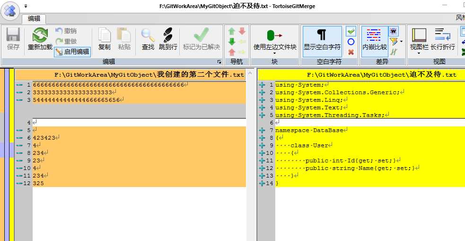465x241 pixels.
Task: Click Mark as resolved (标记为已解决)
Action: 202,39
